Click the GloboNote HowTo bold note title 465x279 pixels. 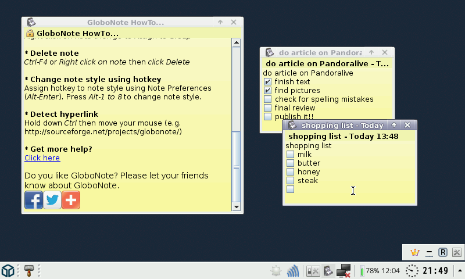point(77,33)
